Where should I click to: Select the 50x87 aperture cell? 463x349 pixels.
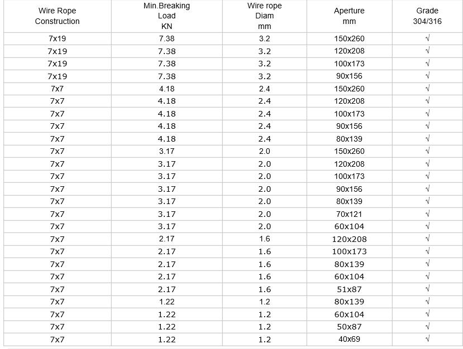(349, 327)
